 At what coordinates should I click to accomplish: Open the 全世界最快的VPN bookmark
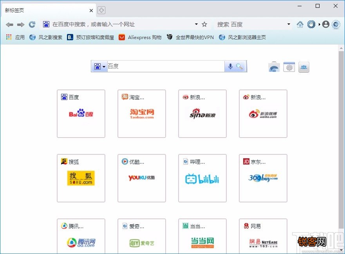click(x=190, y=38)
